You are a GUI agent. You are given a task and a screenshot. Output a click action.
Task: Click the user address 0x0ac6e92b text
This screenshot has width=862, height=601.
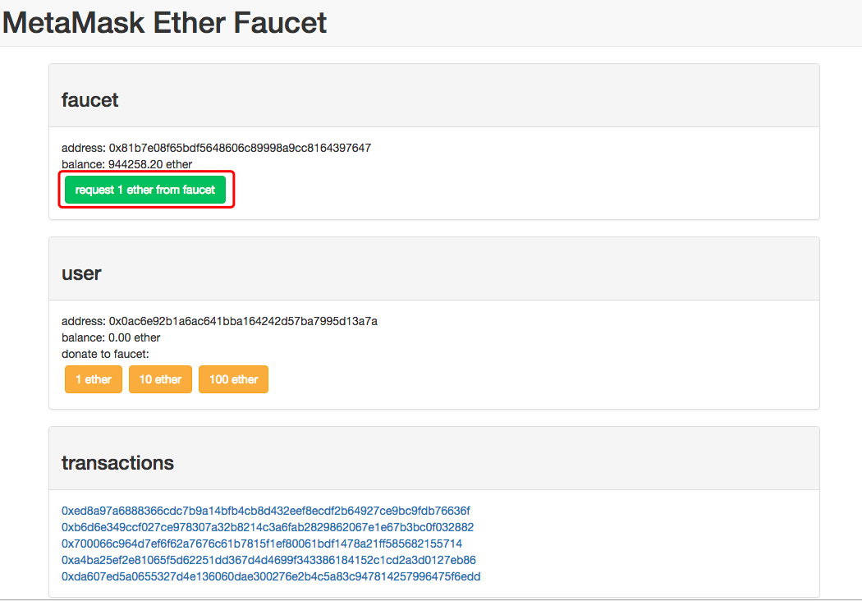coord(243,321)
